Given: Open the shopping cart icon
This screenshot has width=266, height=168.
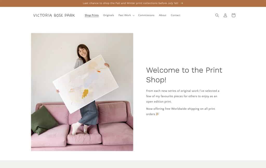Looking at the screenshot, I should [234, 15].
